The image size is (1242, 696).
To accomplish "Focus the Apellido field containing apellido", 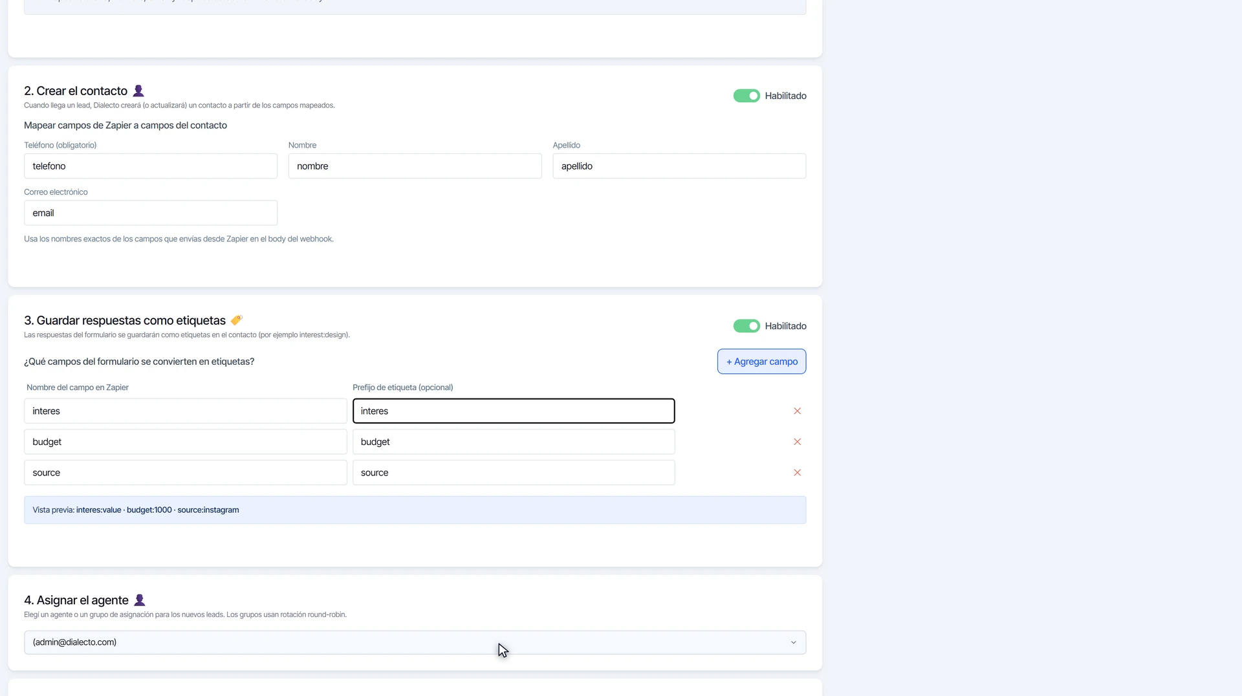I will point(679,166).
